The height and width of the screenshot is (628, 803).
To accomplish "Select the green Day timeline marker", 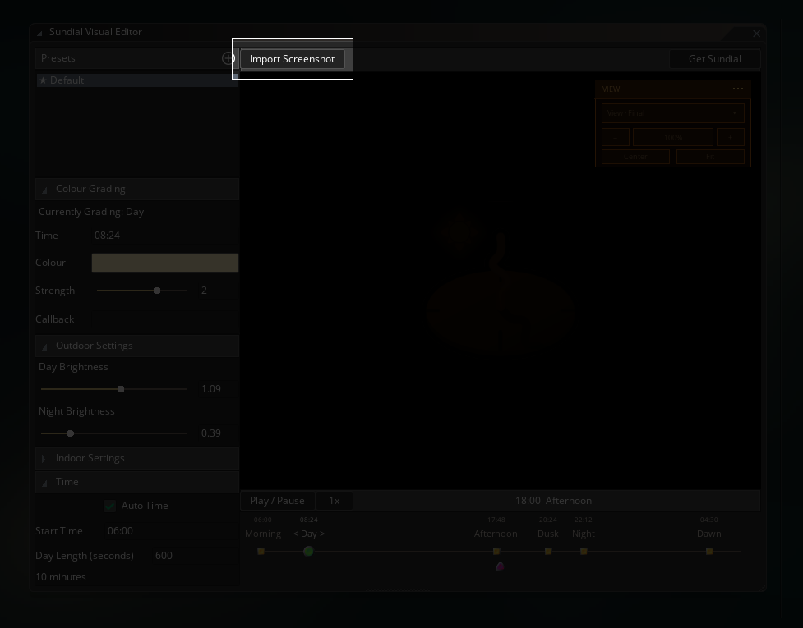I will point(308,552).
